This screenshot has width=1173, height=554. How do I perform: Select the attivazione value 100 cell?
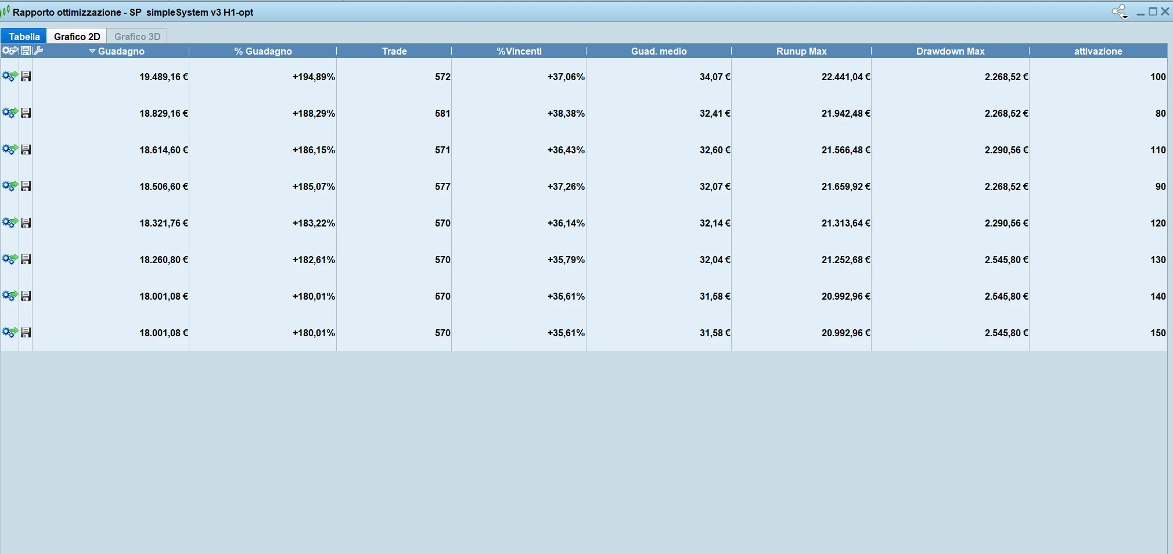[1098, 77]
